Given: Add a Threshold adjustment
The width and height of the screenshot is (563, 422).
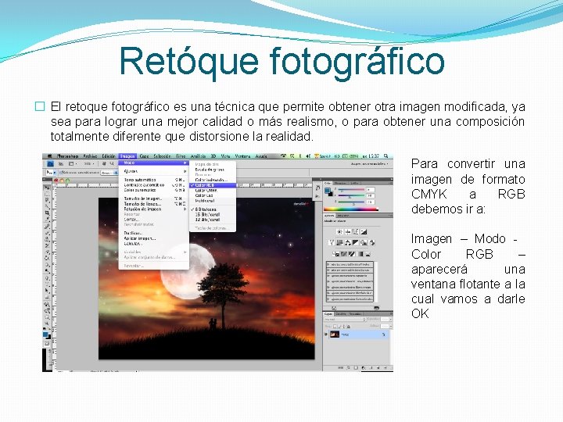Looking at the screenshot, I should point(352,254).
